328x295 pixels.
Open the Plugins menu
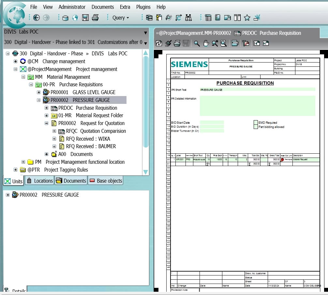143,7
